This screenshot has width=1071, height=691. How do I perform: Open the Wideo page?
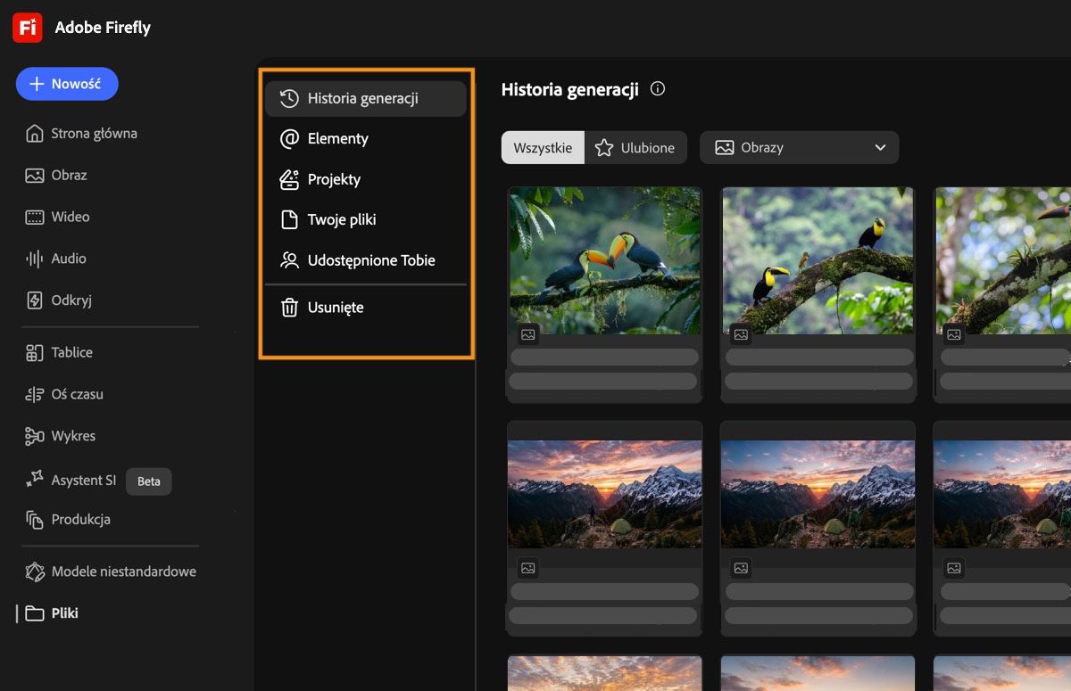click(x=59, y=217)
